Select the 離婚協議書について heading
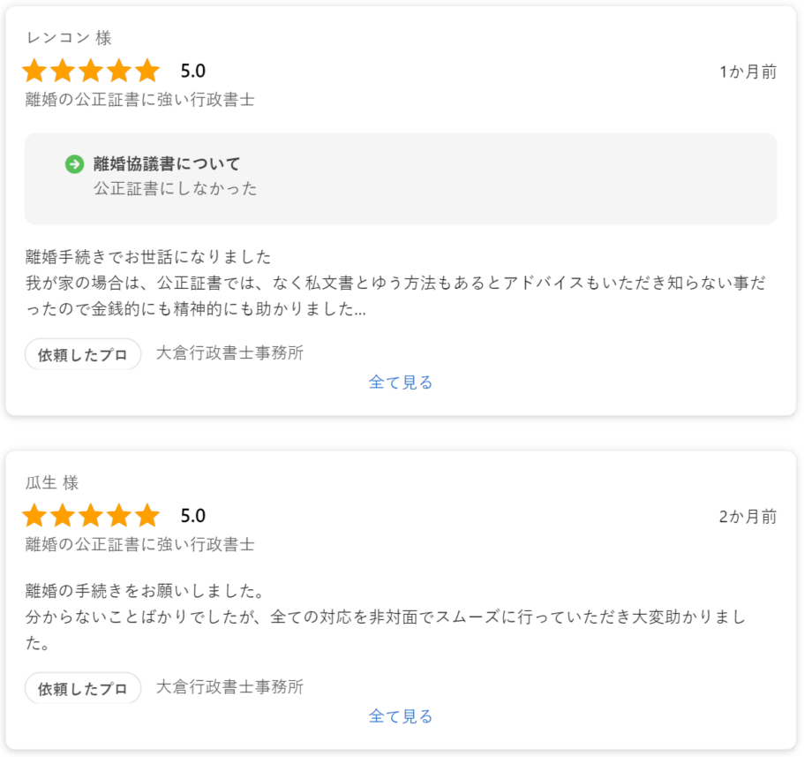 [167, 164]
